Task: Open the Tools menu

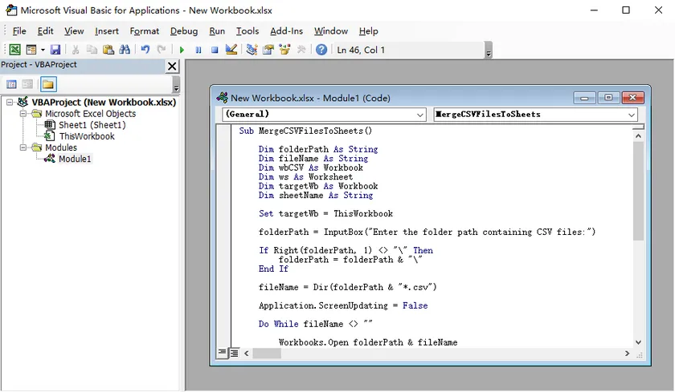Action: (247, 31)
